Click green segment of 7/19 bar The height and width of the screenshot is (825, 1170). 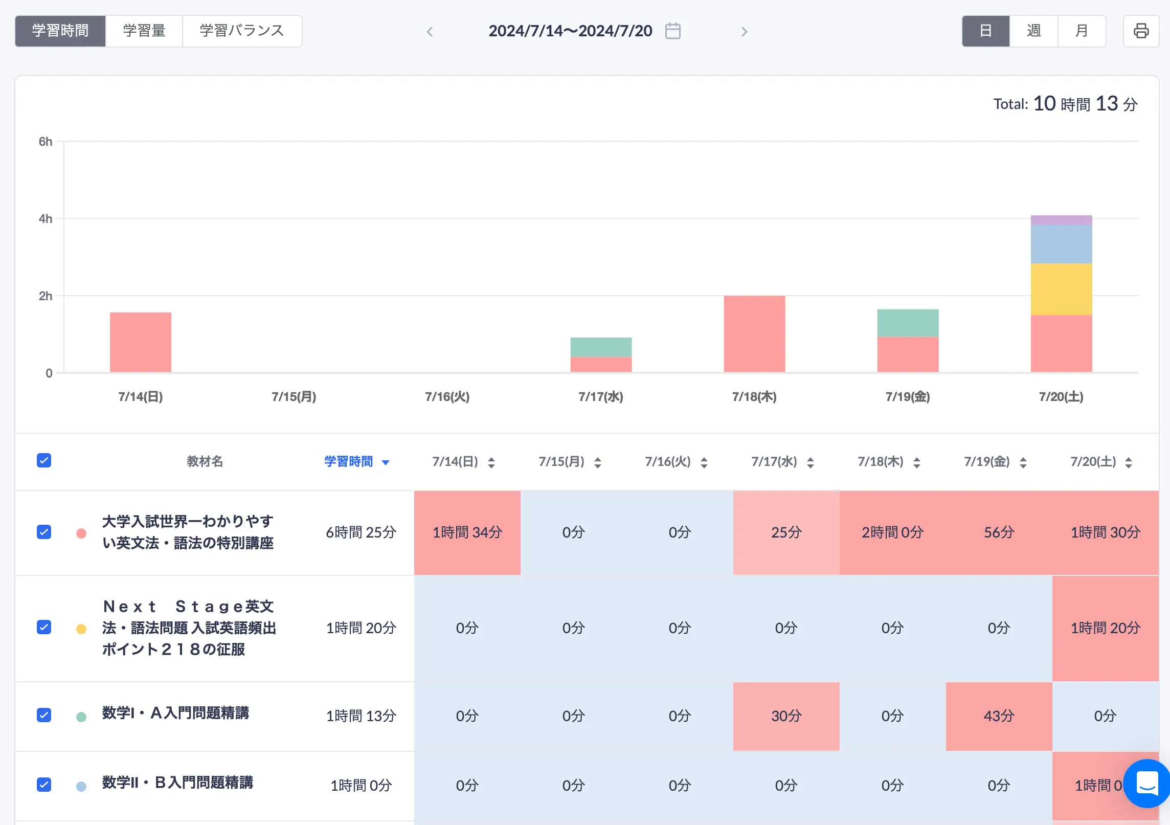pyautogui.click(x=908, y=323)
